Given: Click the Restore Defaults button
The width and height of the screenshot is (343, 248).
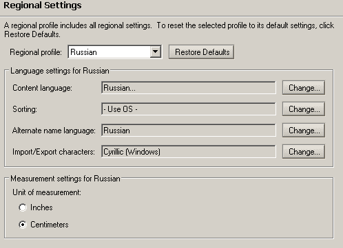Looking at the screenshot, I should pos(202,52).
